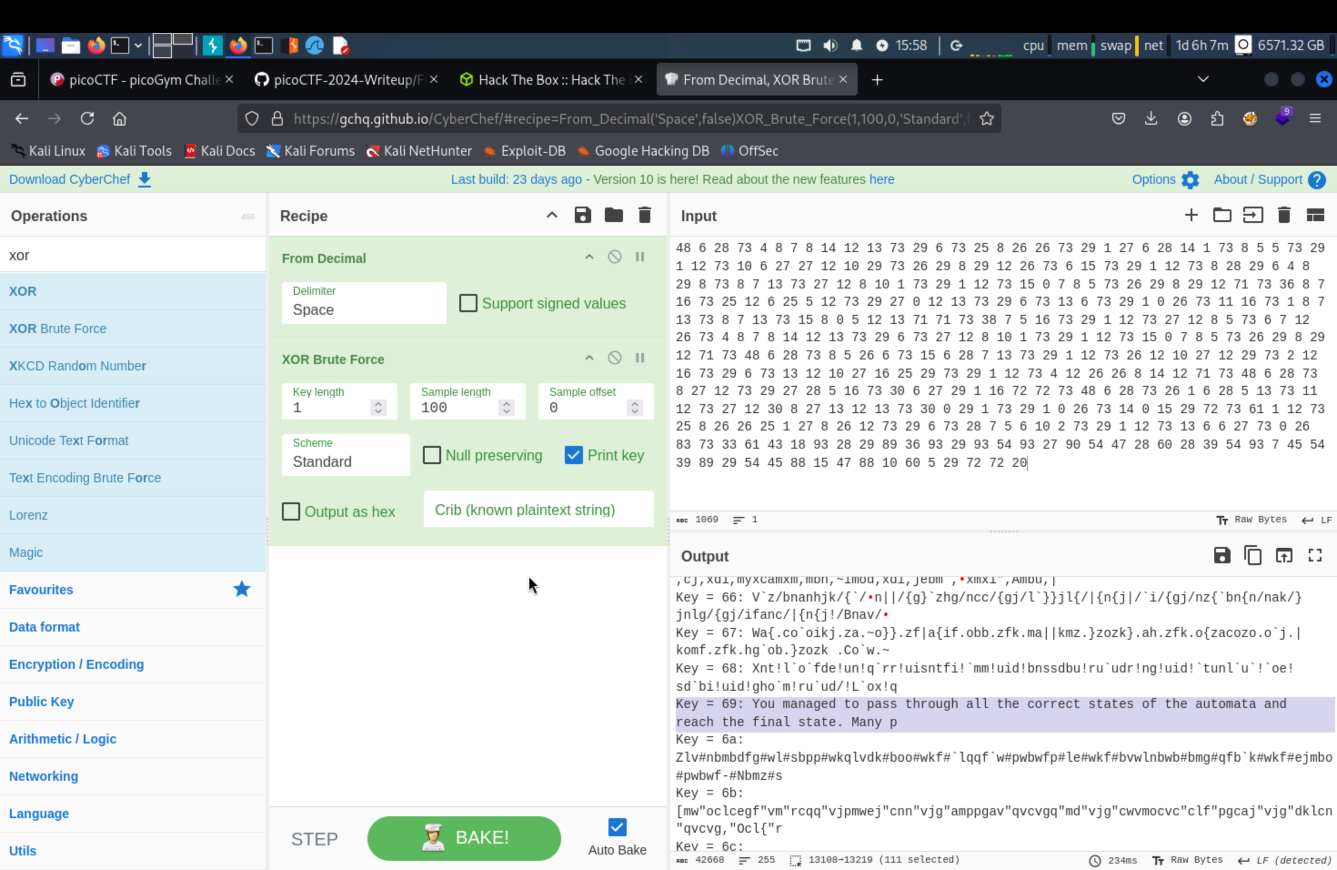Open folder as input
This screenshot has width=1337, height=870.
pos(1222,215)
